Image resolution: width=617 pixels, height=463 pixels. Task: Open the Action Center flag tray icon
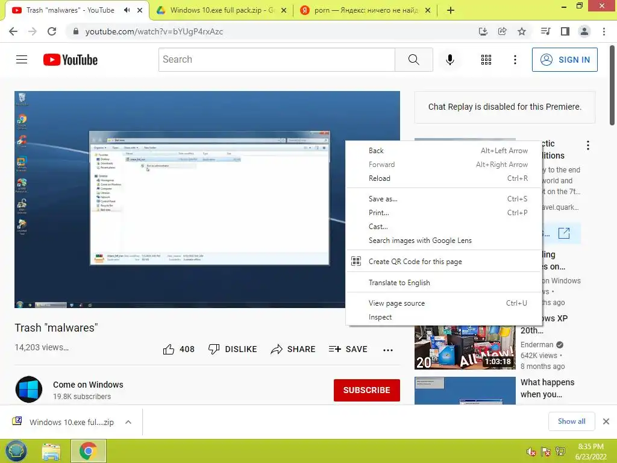tap(545, 452)
